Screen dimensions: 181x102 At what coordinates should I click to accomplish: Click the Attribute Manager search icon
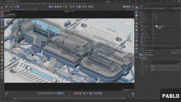[172, 50]
